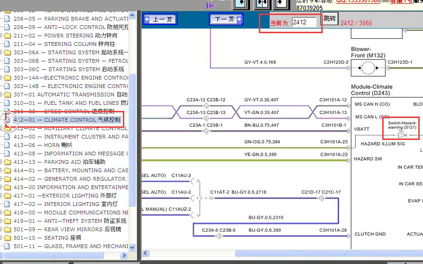The image size is (423, 264).
Task: Focus the current page number field showing 2412
Action: click(304, 22)
